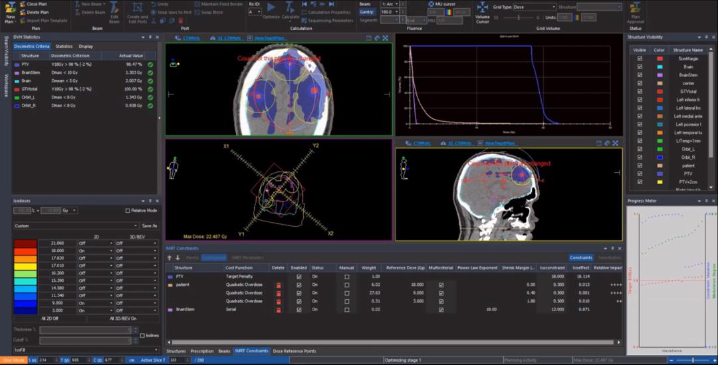Click the Edit Beam icon
718x365 pixels.
point(114,8)
